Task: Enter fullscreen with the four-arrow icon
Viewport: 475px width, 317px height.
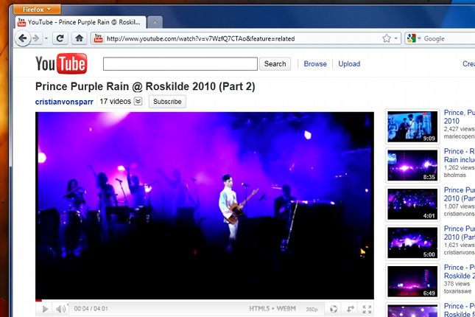Action: coord(367,309)
